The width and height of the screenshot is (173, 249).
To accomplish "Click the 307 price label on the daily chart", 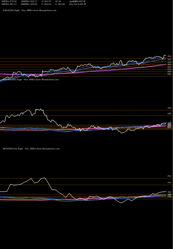I will tap(169, 65).
